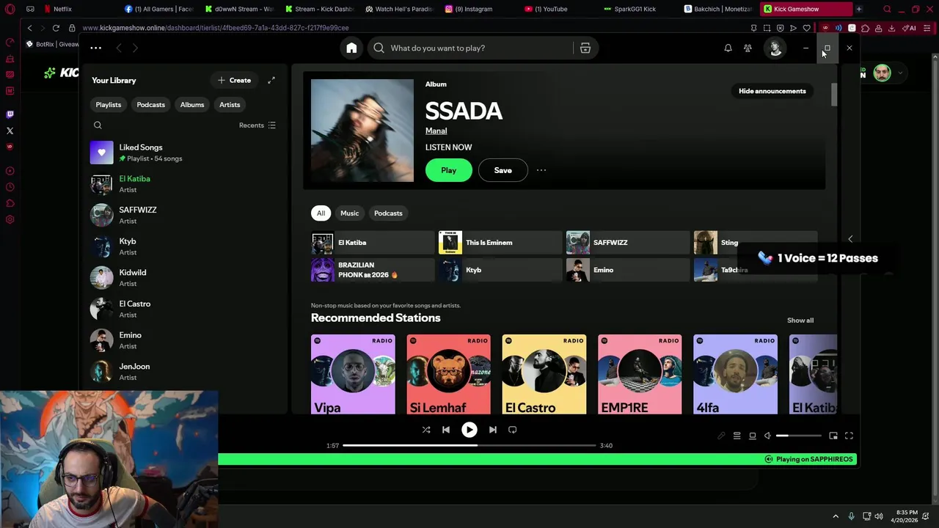Filter library by Albums
Screen dimensions: 939x528
pos(192,105)
